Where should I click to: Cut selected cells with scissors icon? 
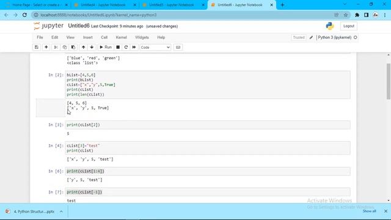[56, 47]
